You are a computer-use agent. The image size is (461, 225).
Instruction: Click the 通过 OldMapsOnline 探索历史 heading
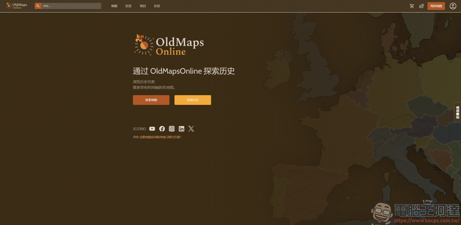184,71
